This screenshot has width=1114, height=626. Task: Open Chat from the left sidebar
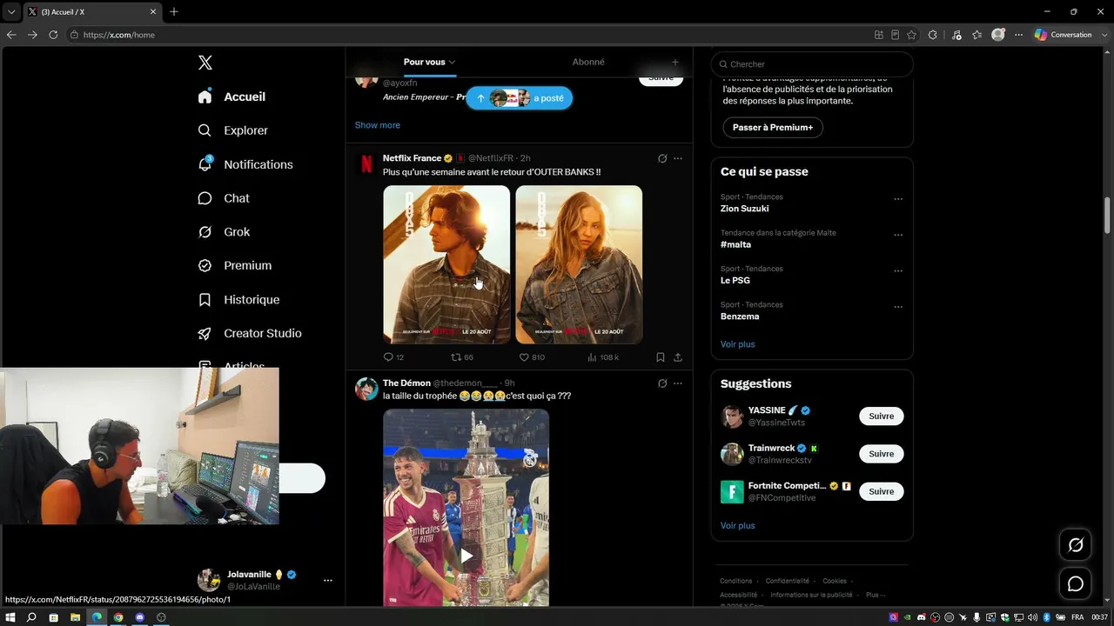coord(223,198)
